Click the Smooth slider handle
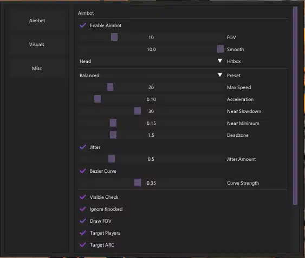The height and width of the screenshot is (258, 305). point(220,49)
